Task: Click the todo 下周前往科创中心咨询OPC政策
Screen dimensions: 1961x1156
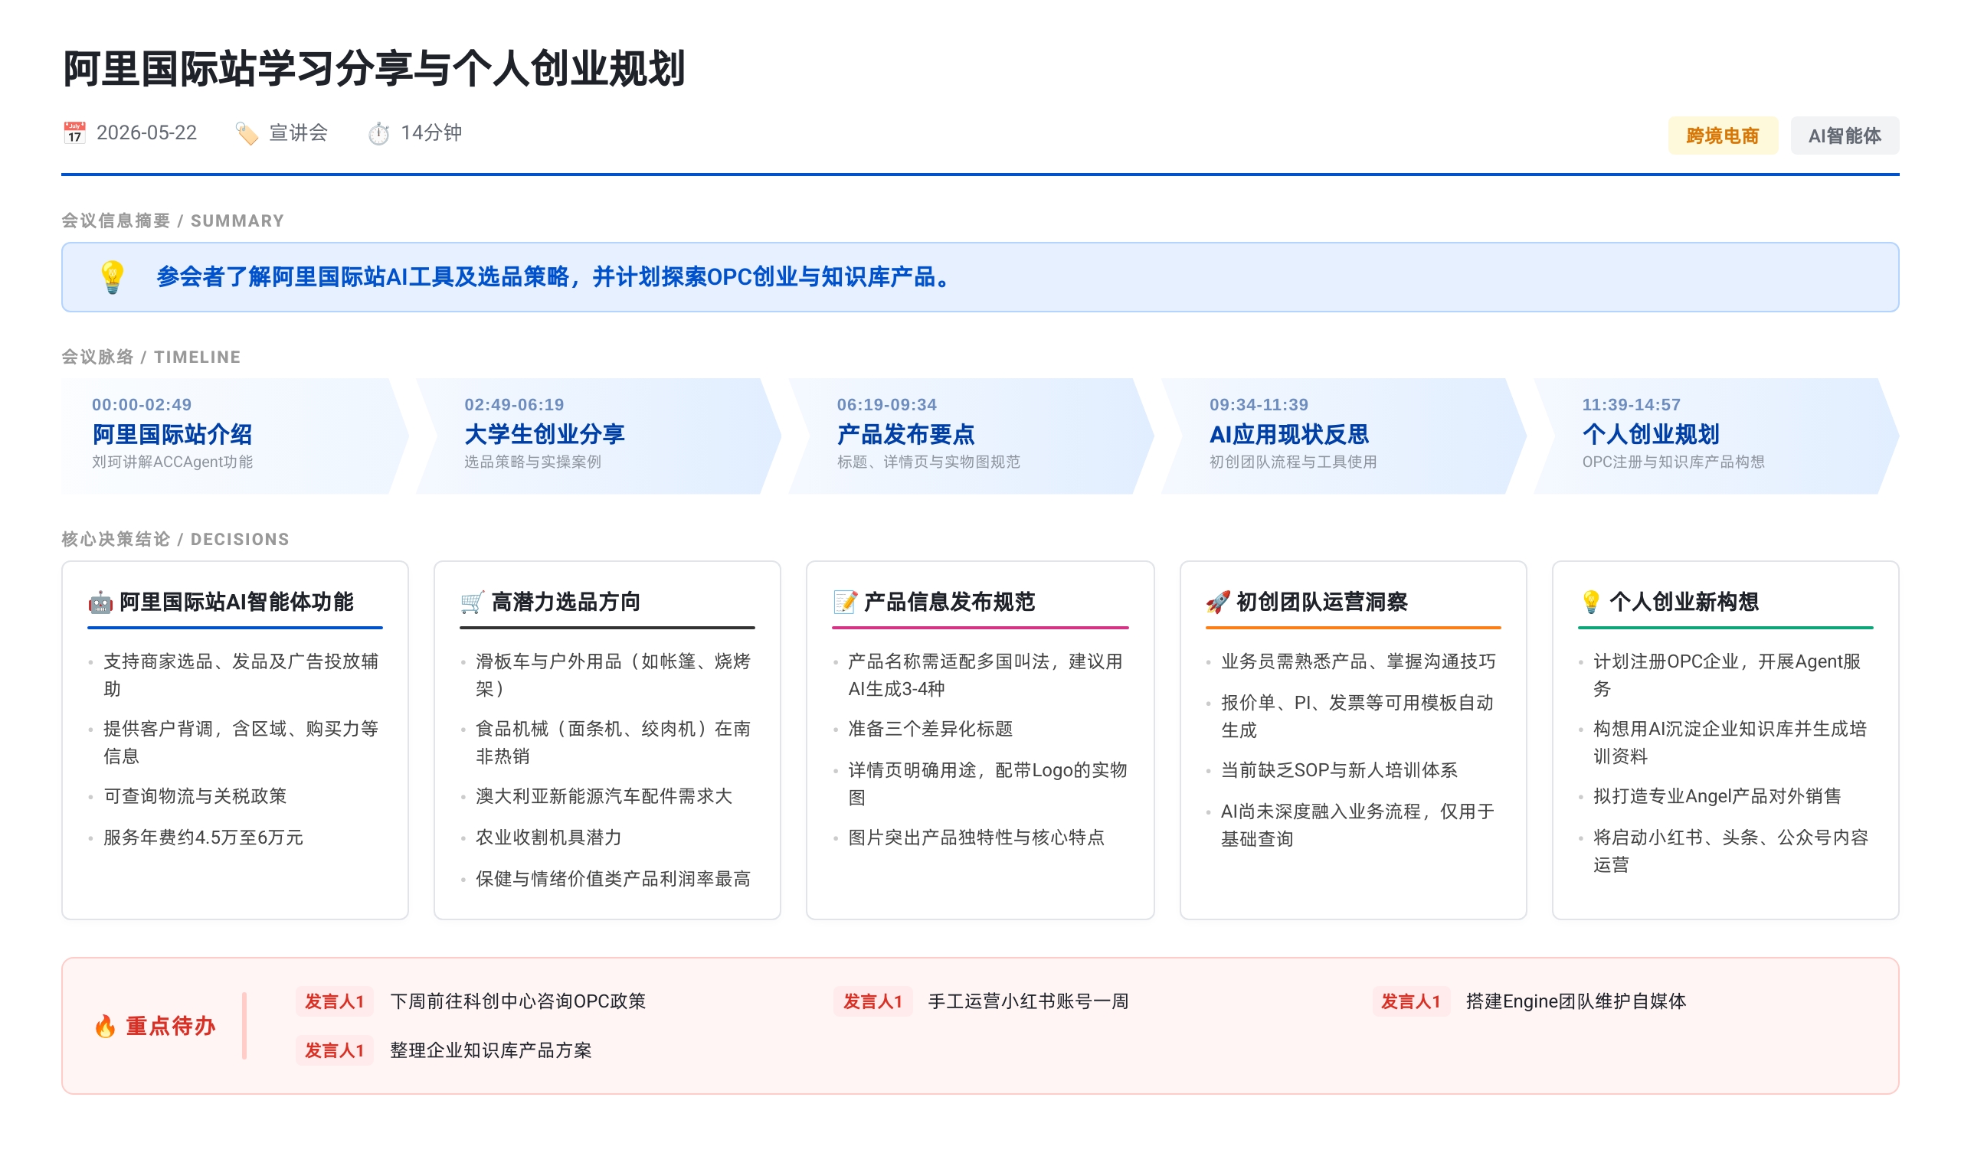Action: coord(519,1002)
